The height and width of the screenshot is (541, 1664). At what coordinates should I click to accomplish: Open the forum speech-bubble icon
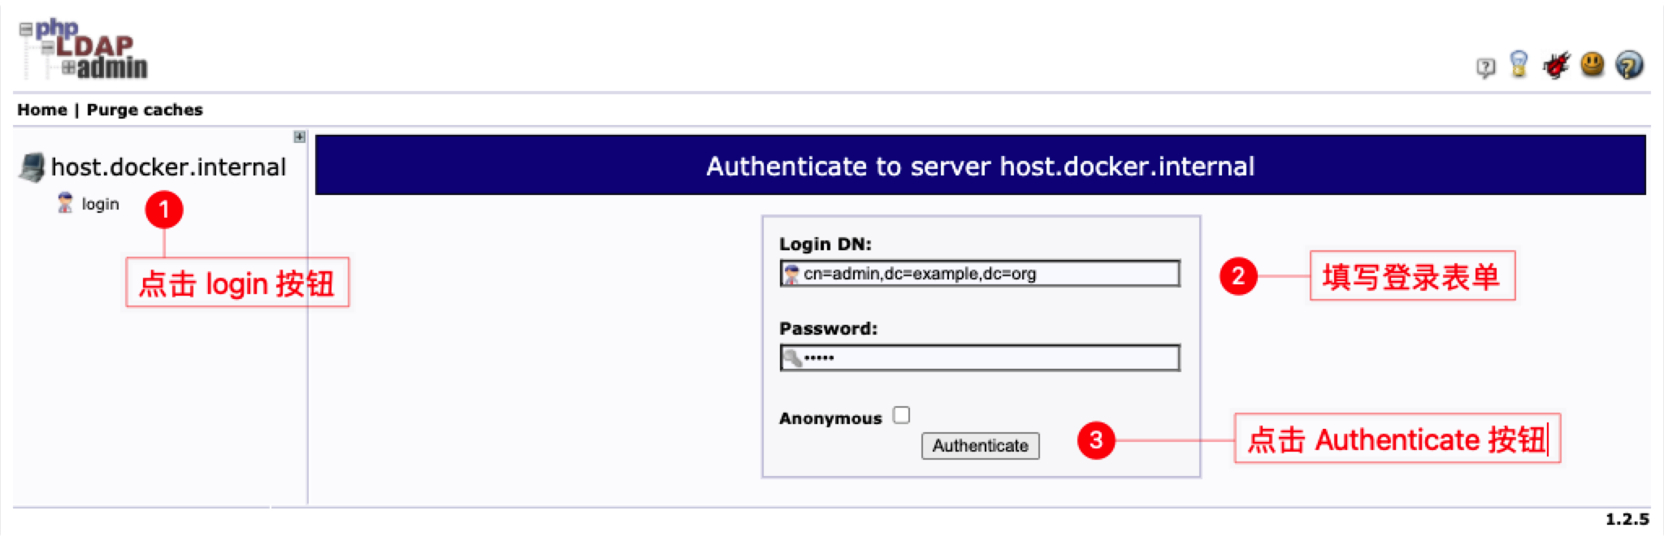[x=1485, y=67]
